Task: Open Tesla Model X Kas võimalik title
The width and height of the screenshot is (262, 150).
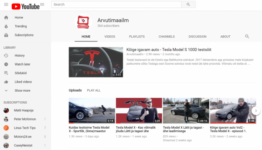Action: (136, 129)
